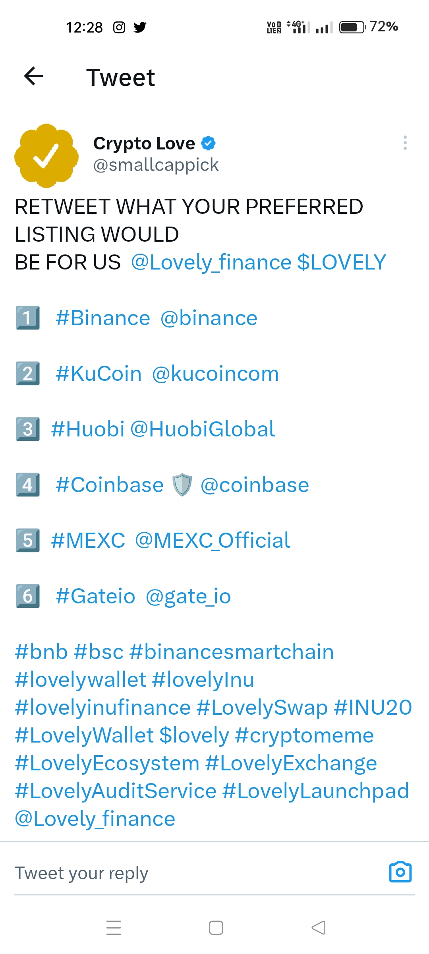Tap the $LOVELY cashtag
The width and height of the screenshot is (429, 954).
(x=342, y=262)
